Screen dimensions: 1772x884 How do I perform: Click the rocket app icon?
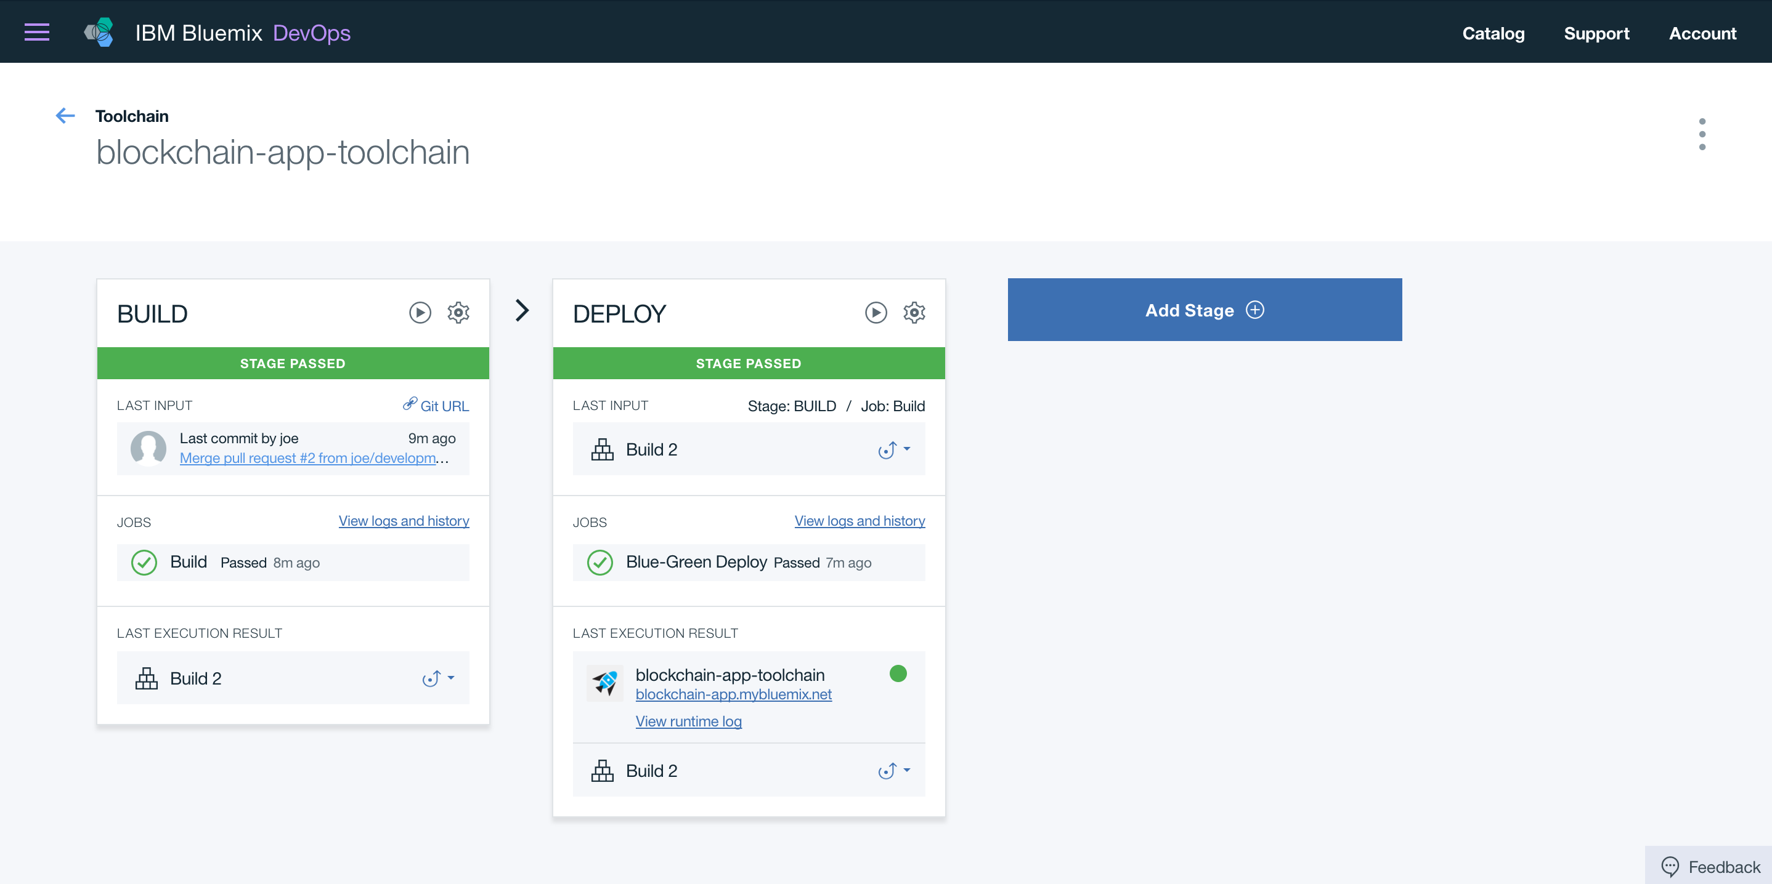click(604, 683)
